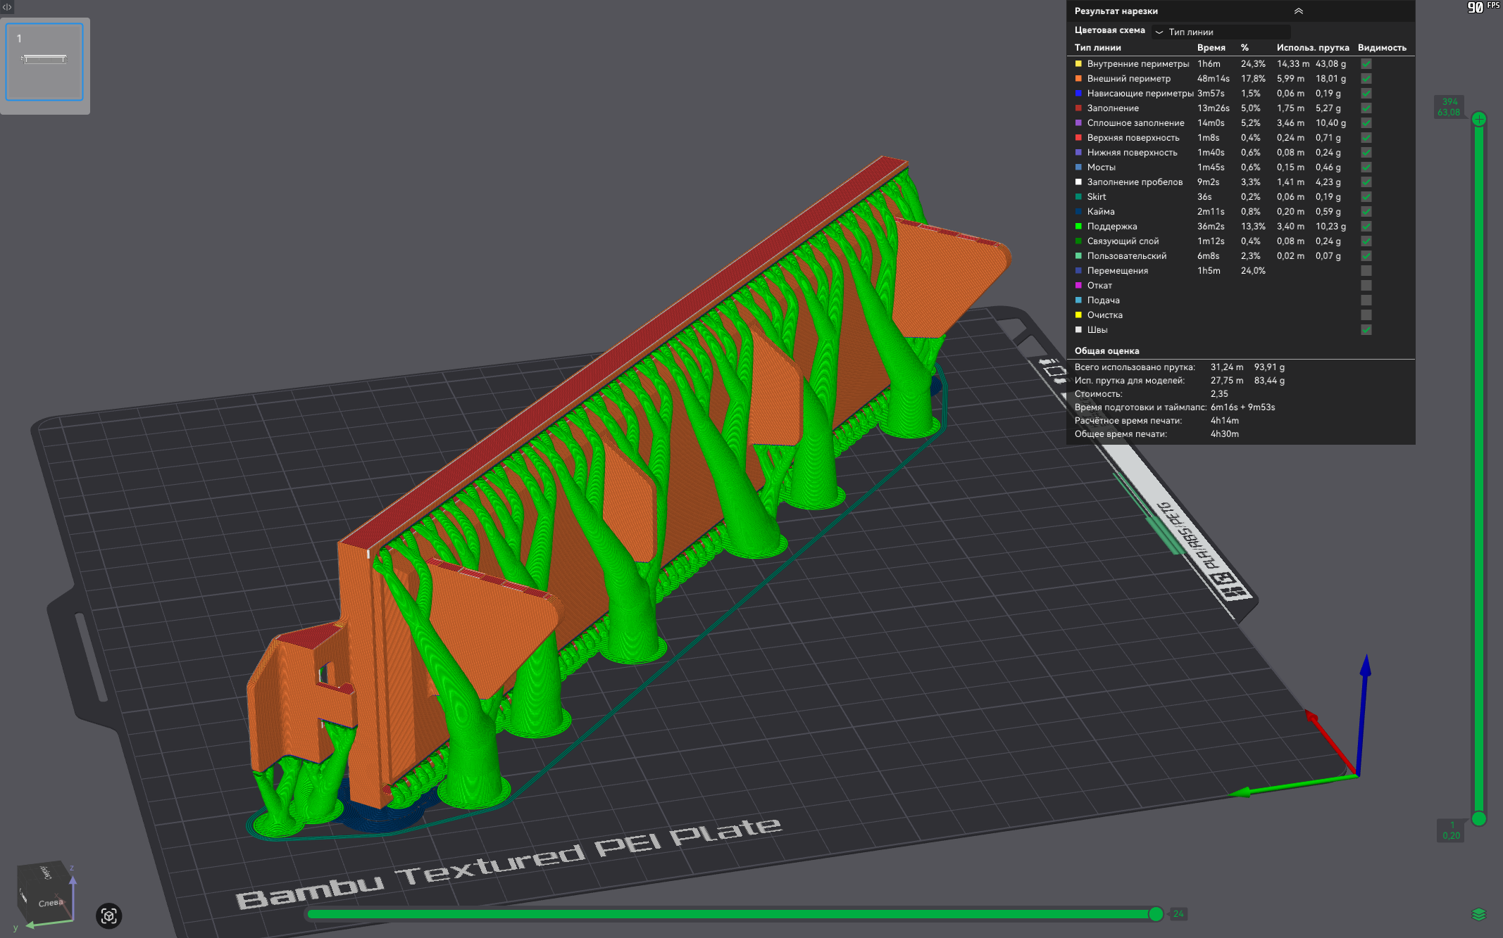Hide Поддержка lines via visibility checkbox
The height and width of the screenshot is (938, 1503).
(x=1366, y=227)
